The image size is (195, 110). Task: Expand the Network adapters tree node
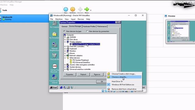pos(65,56)
